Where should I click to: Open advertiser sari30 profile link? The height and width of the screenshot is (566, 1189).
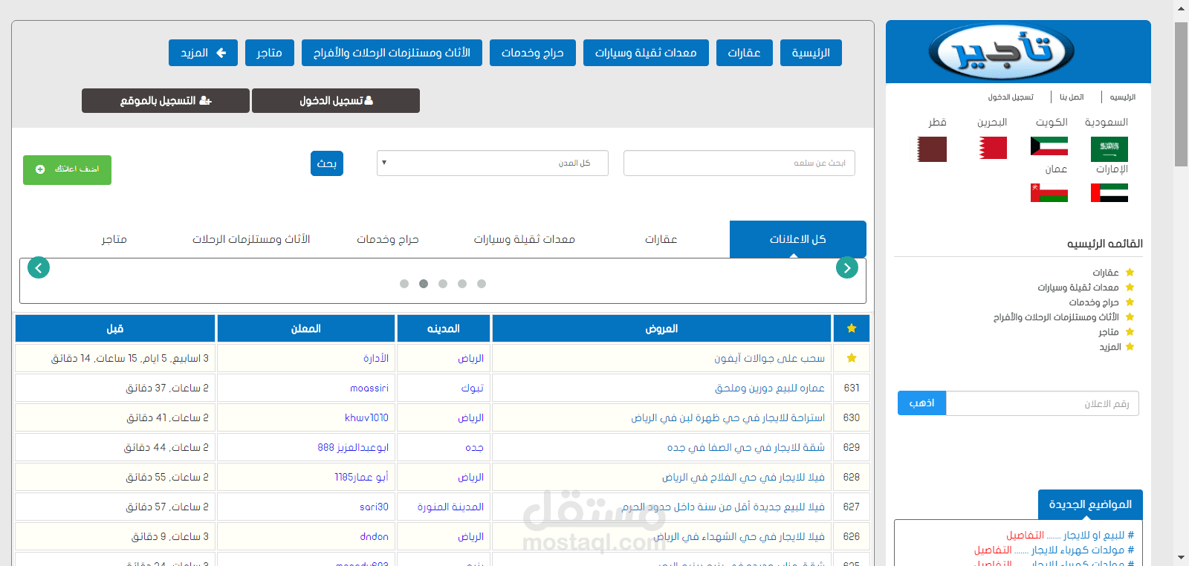374,507
